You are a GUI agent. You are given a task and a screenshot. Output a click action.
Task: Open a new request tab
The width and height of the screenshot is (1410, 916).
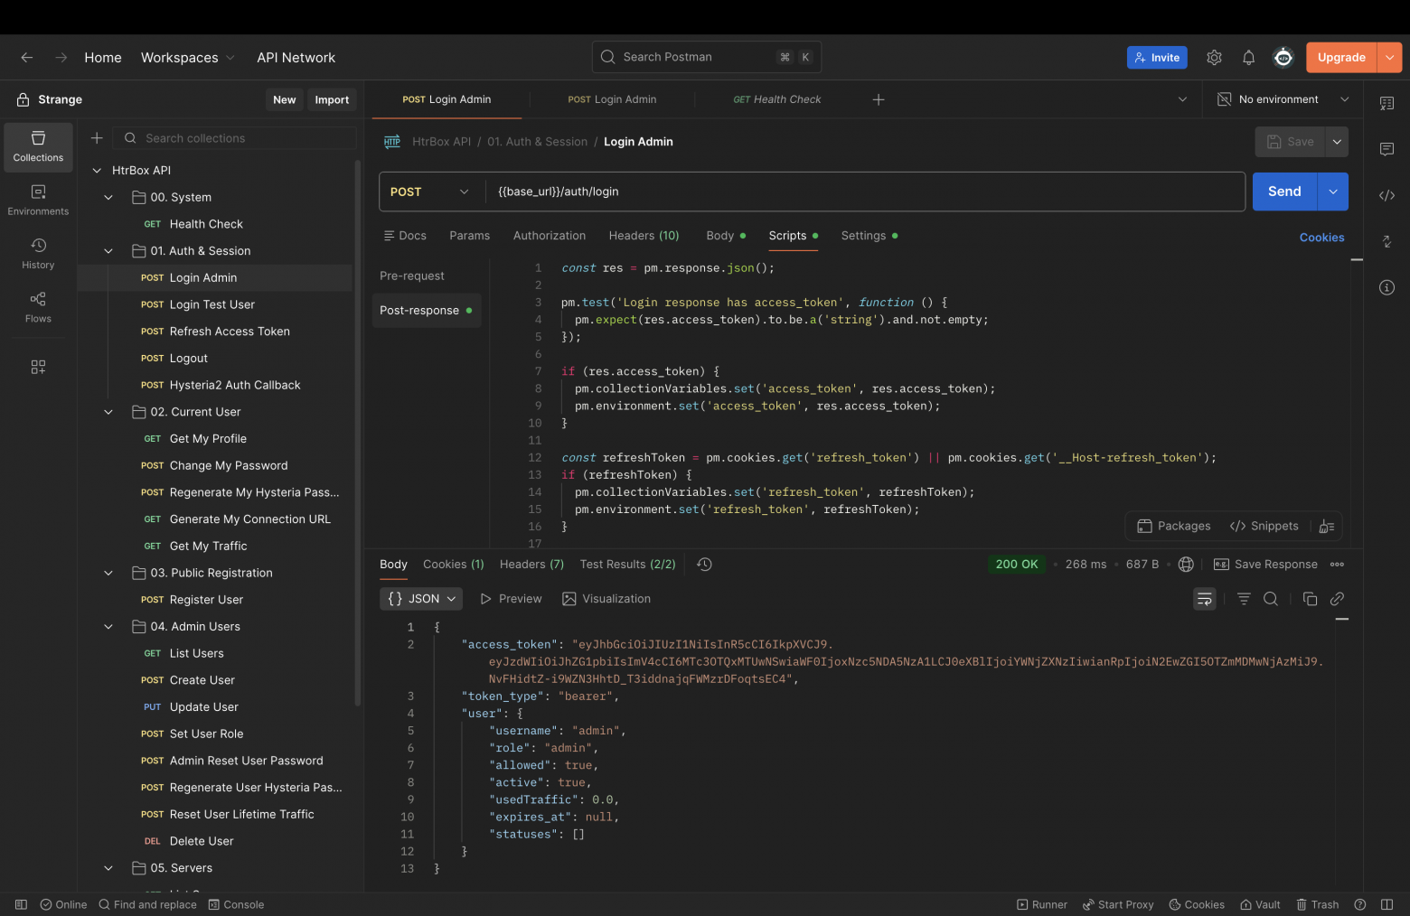[879, 99]
